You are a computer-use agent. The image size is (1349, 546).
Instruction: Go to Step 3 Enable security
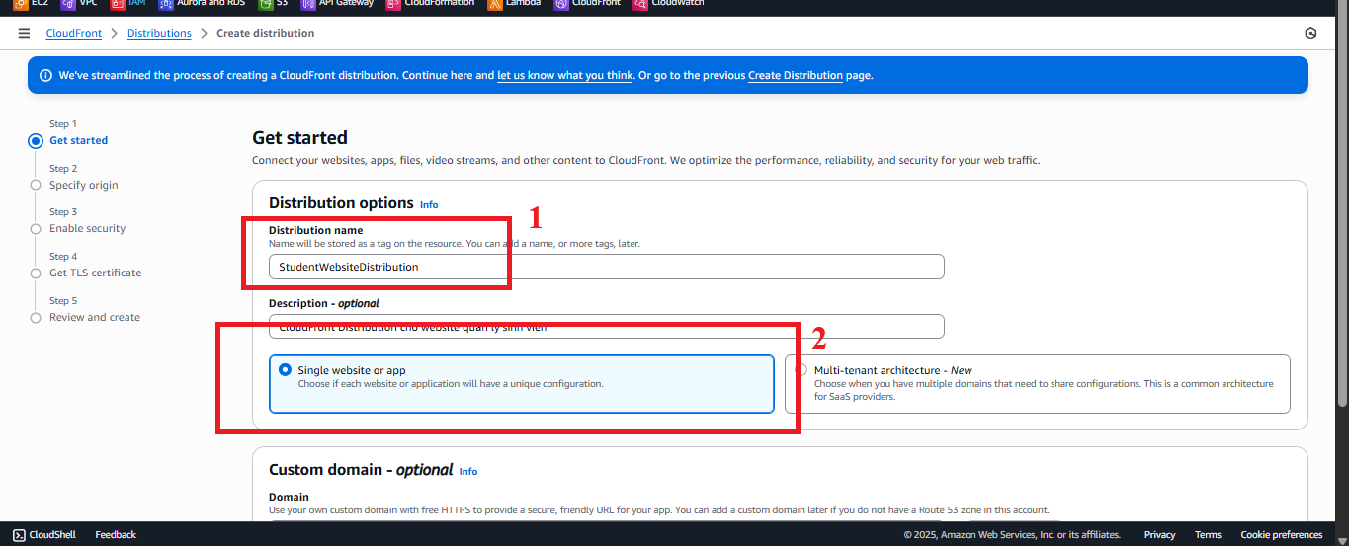coord(87,228)
